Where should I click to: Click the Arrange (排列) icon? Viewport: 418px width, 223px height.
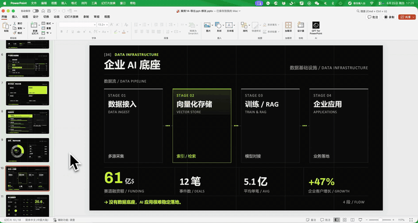pos(244,25)
